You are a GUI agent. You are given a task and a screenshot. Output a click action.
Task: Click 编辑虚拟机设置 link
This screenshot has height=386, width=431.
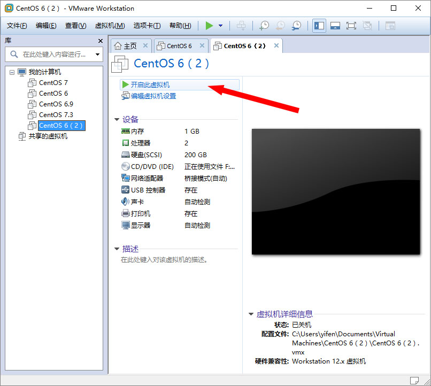(x=153, y=96)
